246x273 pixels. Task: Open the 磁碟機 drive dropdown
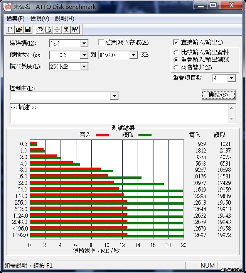(x=84, y=43)
